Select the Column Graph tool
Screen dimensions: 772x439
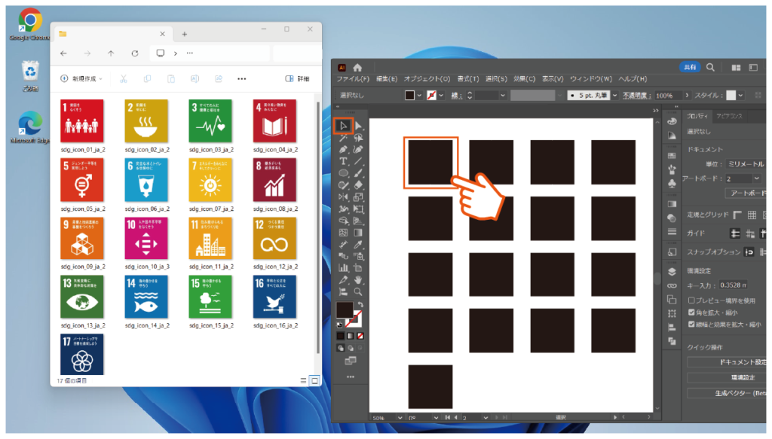pos(343,268)
